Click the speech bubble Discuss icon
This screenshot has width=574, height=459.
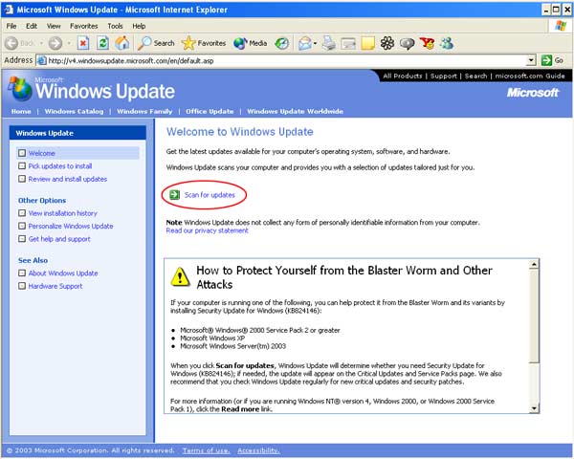pyautogui.click(x=407, y=44)
